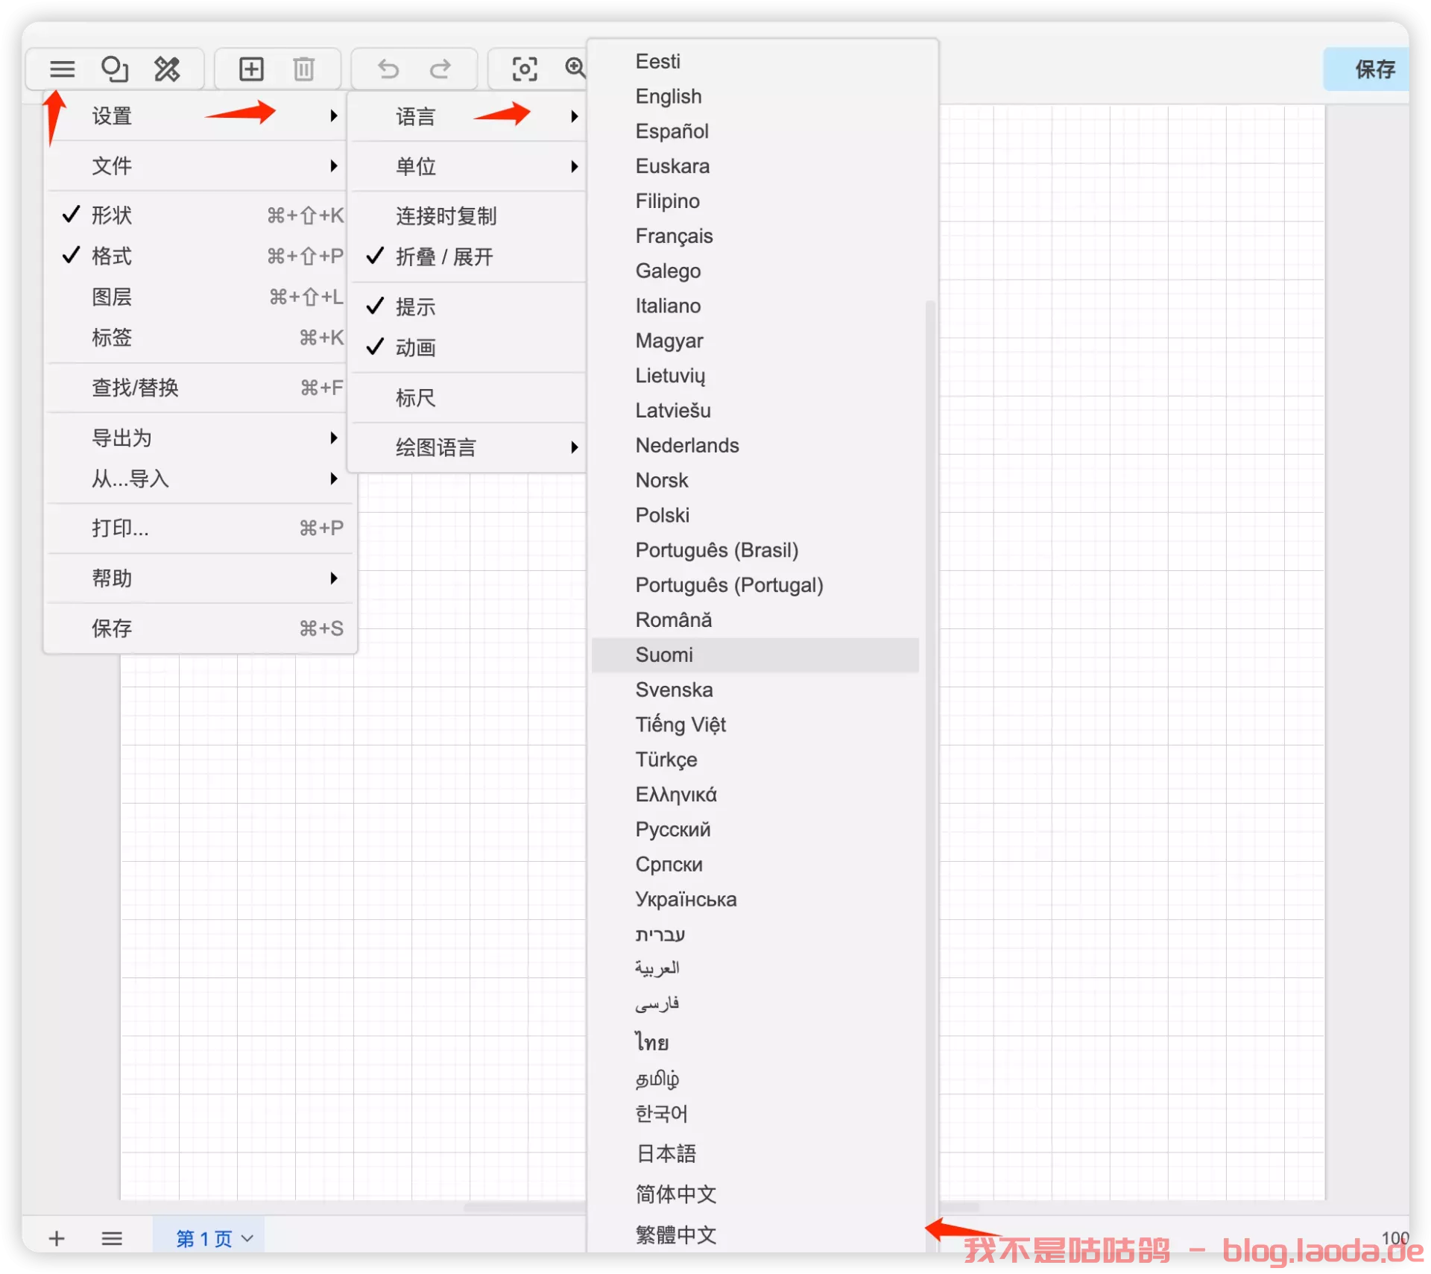
Task: Expand the 绘图语言 submenu arrow
Action: point(436,447)
